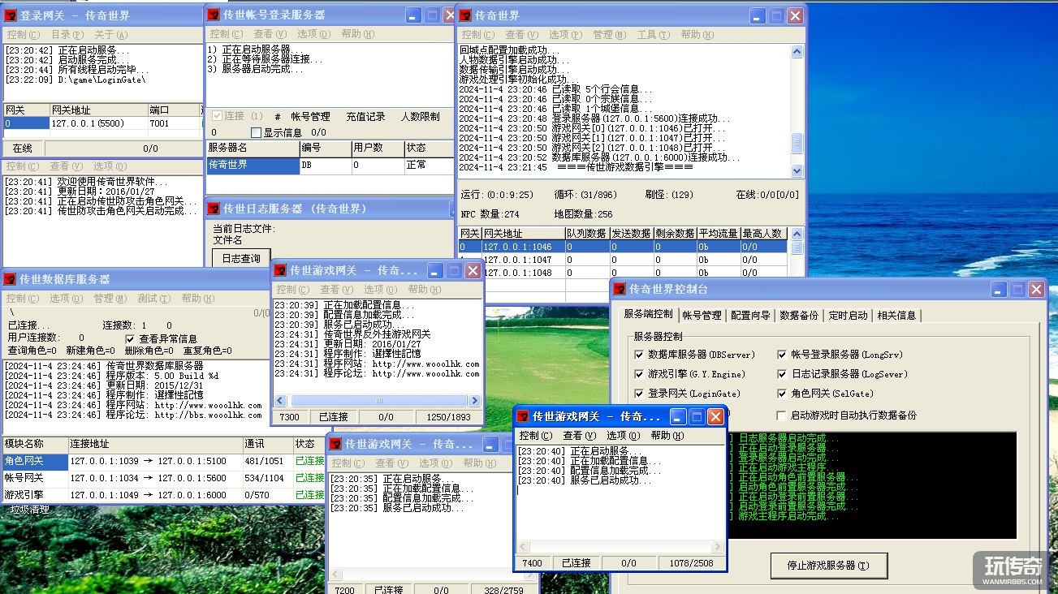
Task: Switch to the 帐号管理 tab in the console
Action: [702, 316]
